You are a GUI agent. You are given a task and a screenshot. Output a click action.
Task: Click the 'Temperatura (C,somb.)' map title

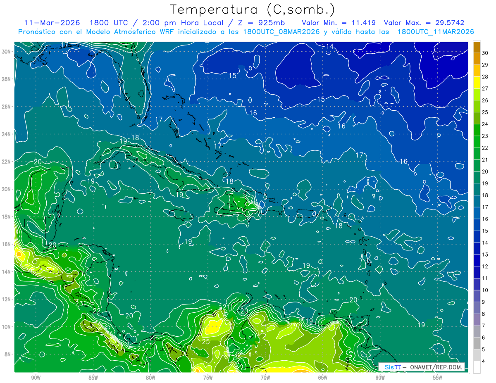click(x=253, y=9)
